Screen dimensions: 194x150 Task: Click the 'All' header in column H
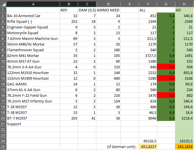pos(184,10)
